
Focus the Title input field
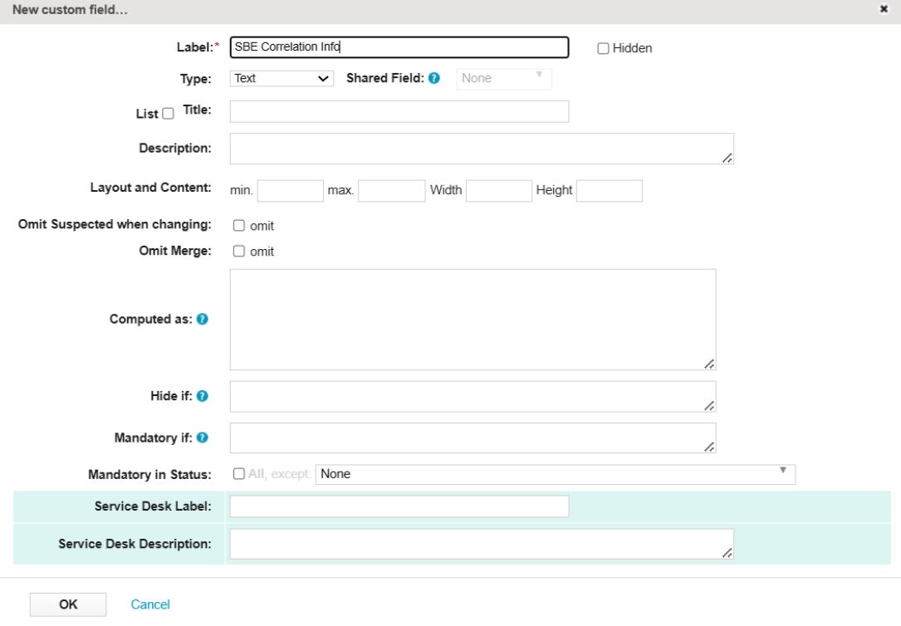(x=399, y=112)
